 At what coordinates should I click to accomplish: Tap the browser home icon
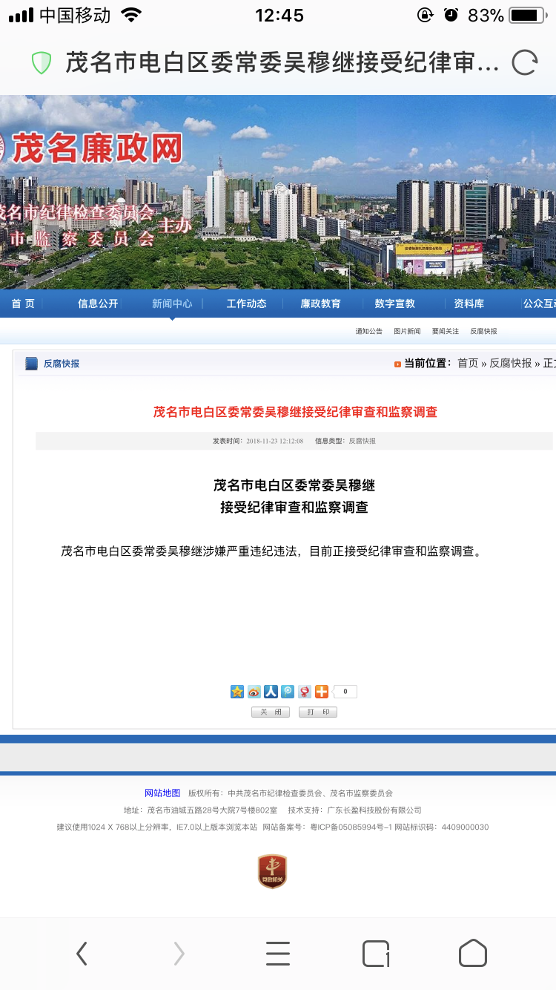point(473,953)
